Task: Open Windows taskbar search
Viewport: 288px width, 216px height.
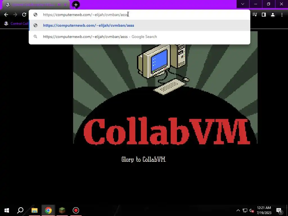Action: (20, 210)
